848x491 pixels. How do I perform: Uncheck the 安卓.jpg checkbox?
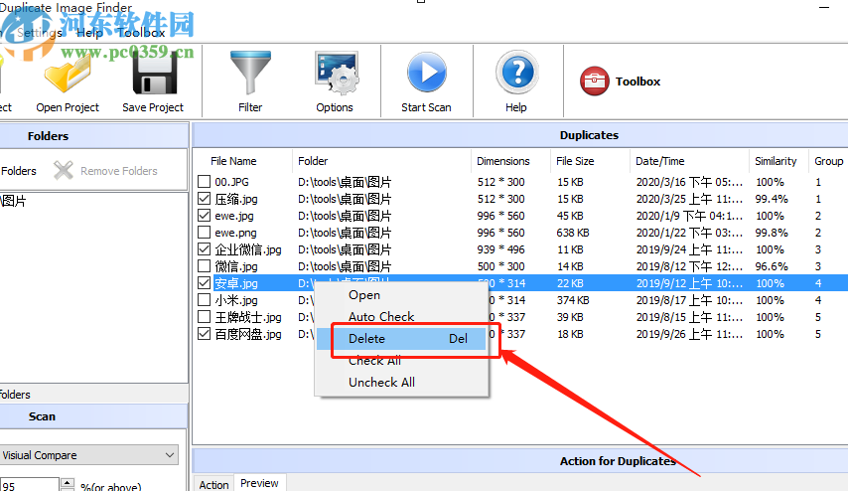click(204, 282)
